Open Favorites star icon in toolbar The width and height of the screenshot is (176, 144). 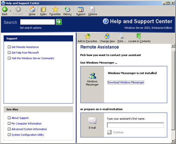[x=55, y=9]
